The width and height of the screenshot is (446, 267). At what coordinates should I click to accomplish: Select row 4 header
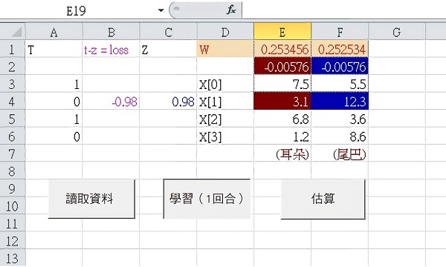(x=13, y=102)
